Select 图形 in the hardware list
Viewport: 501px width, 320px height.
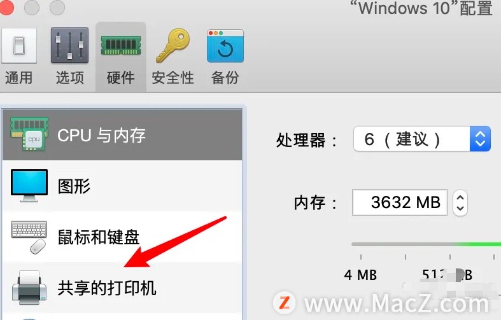(x=122, y=186)
